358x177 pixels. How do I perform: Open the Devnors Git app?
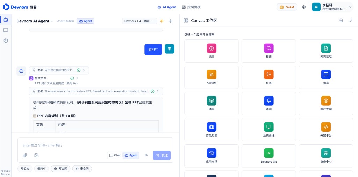(x=269, y=156)
